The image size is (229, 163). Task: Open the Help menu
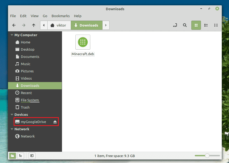pyautogui.click(x=78, y=16)
